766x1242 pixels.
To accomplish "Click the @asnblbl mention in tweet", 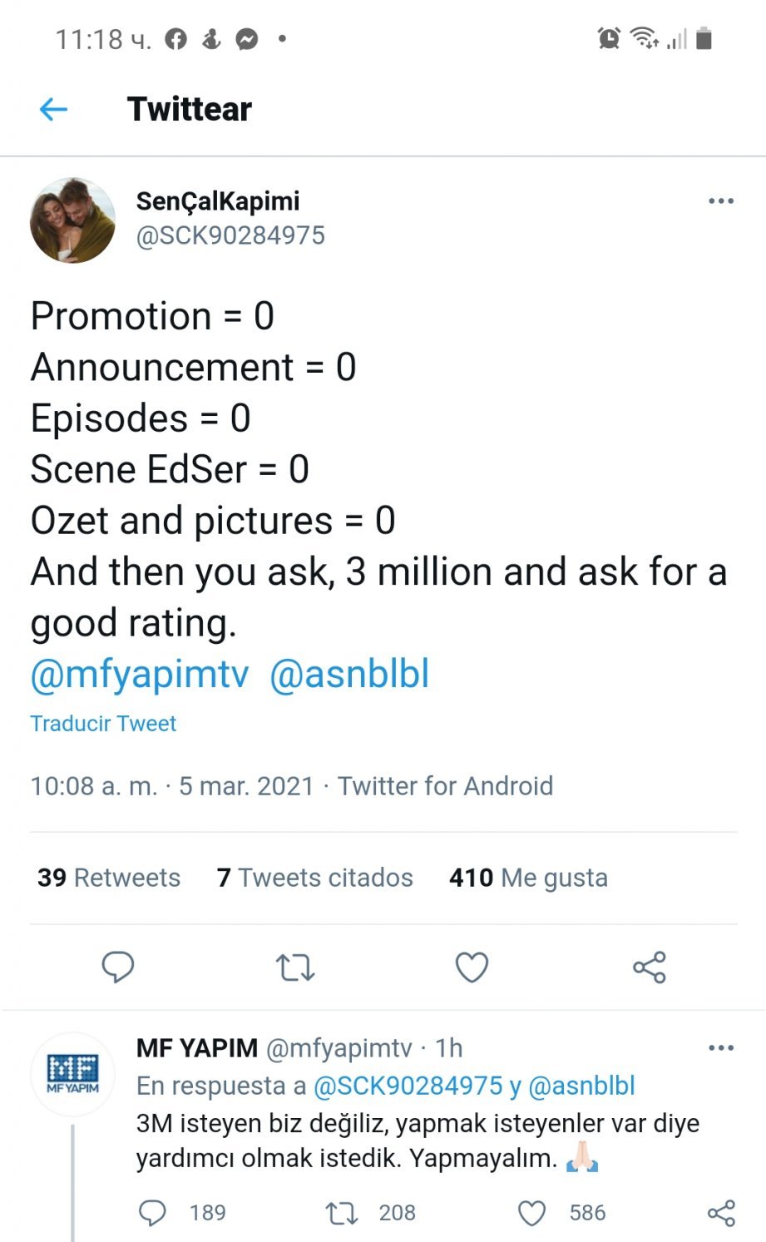I will 349,674.
